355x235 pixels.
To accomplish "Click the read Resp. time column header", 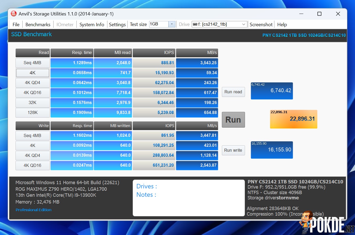I will click(72, 53).
